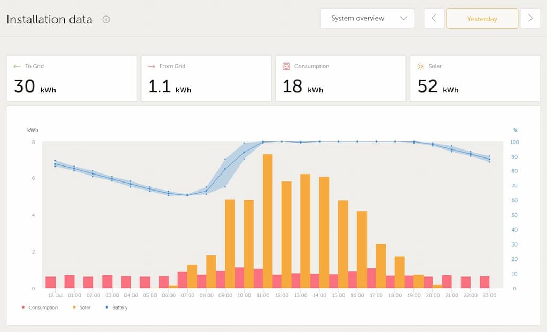Click the green To Grid arrow icon
547x332 pixels.
coord(17,67)
